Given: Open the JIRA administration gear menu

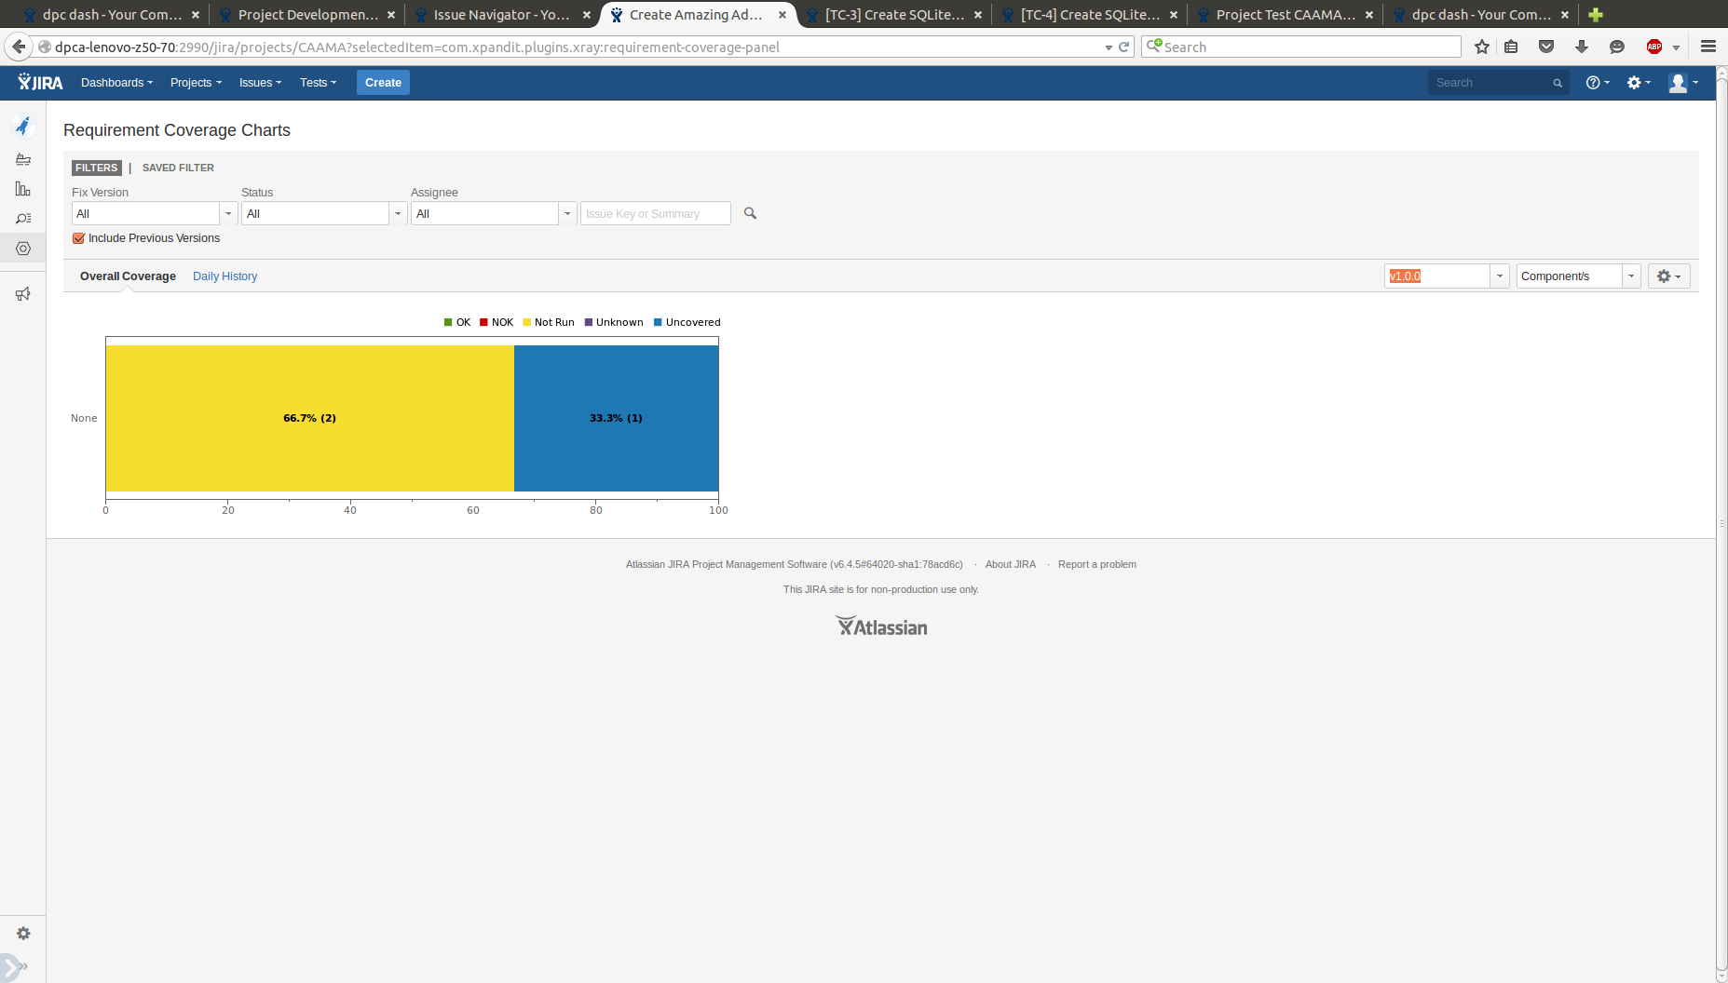Looking at the screenshot, I should tap(1639, 83).
